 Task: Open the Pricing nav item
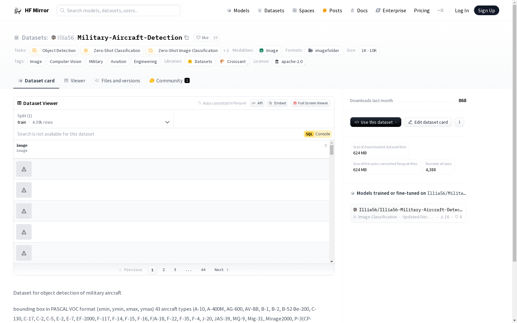[x=422, y=10]
